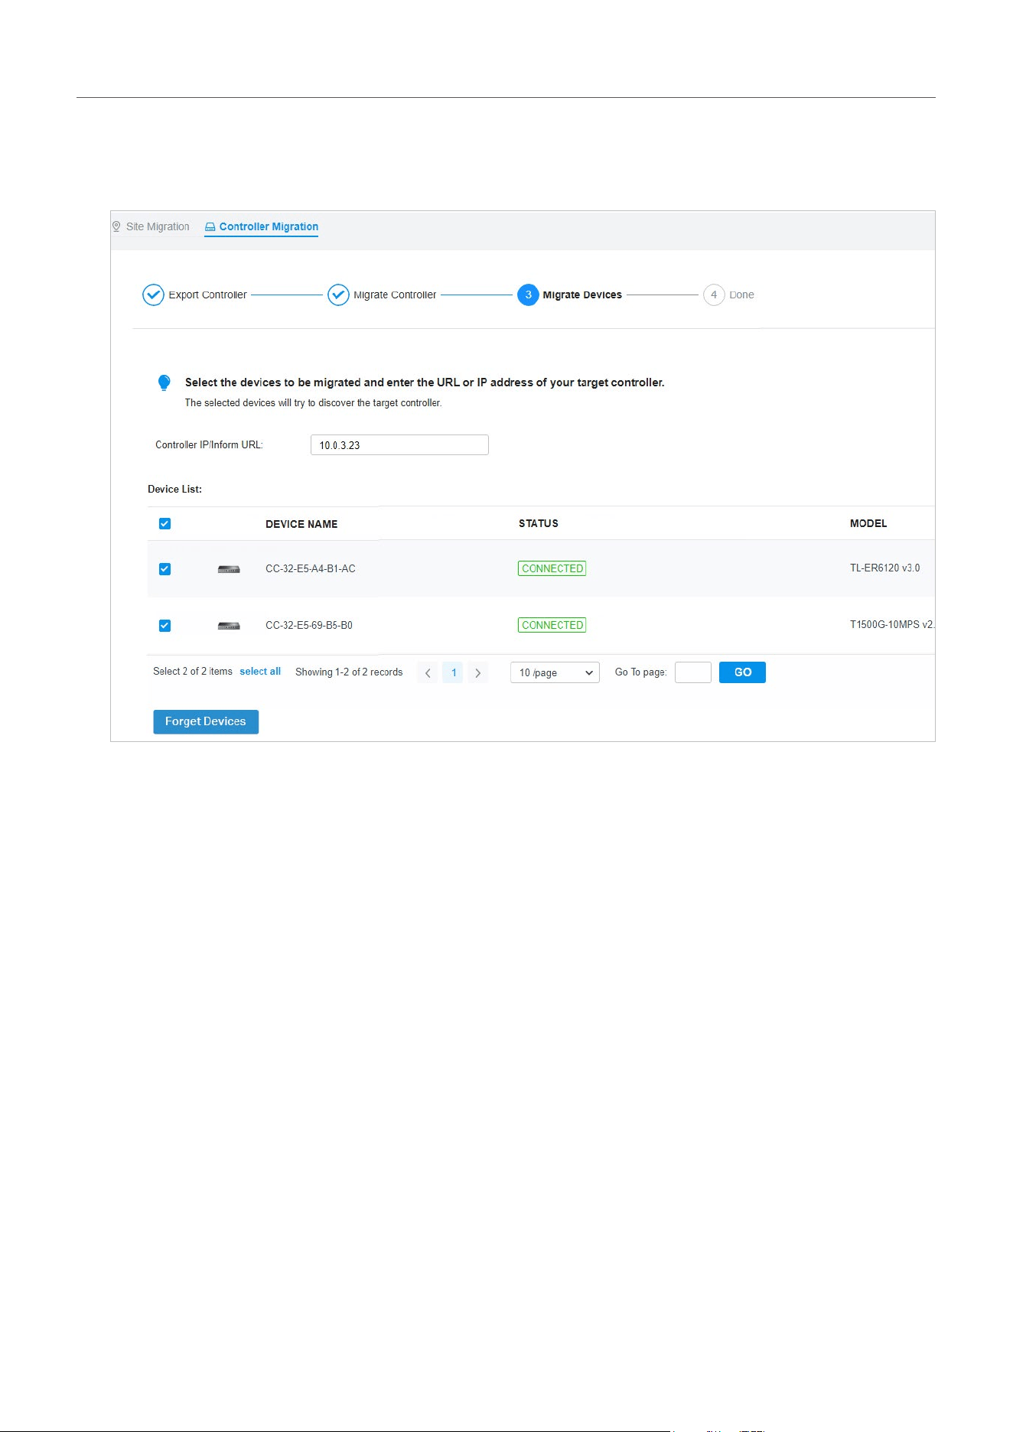This screenshot has width=1013, height=1432.
Task: Click device name CC-32-E5-A4-B1-AC
Action: point(310,568)
